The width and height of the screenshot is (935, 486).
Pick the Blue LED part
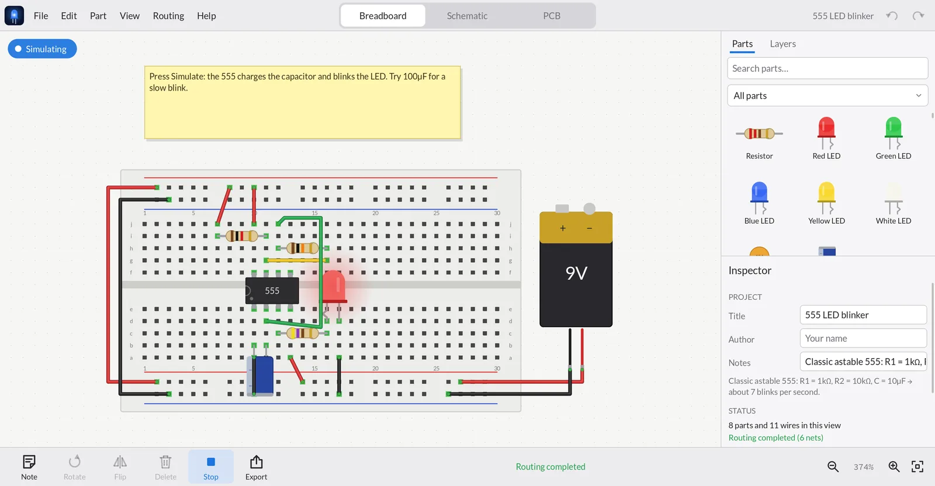[x=759, y=204]
